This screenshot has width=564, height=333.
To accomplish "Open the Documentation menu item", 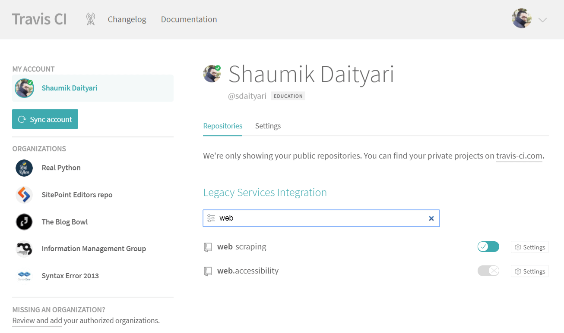I will pyautogui.click(x=189, y=19).
